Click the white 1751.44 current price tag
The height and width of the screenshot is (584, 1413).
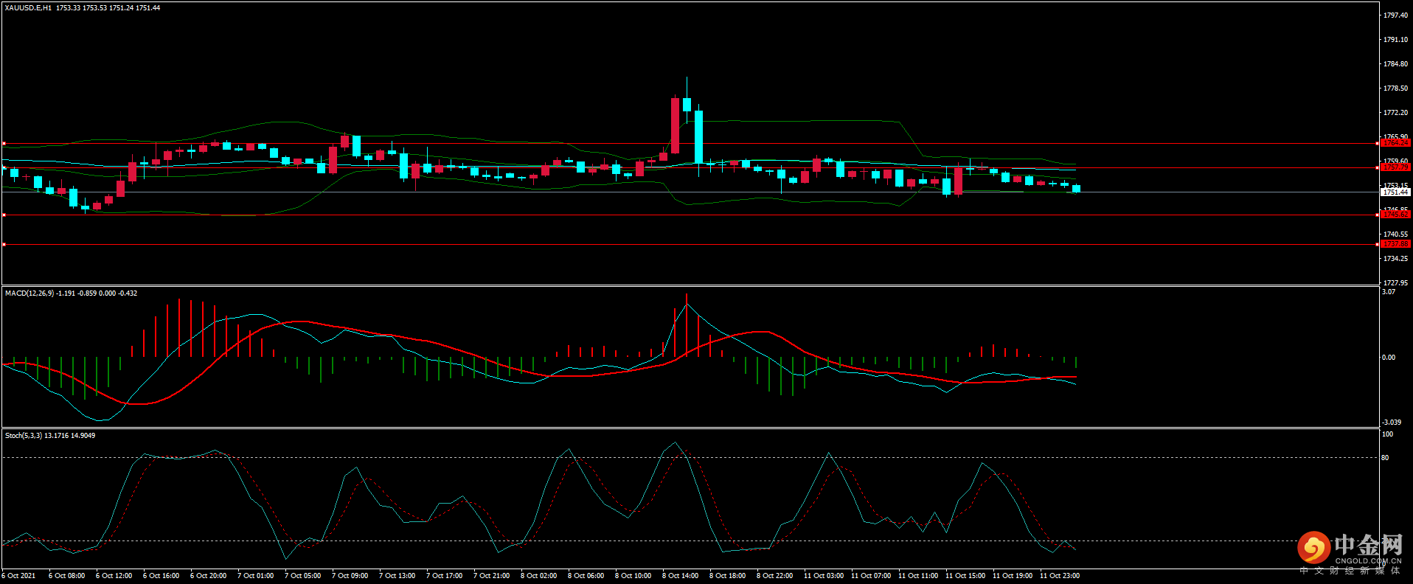[1395, 192]
